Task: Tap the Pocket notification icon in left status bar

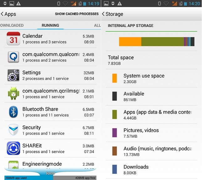Action: pyautogui.click(x=5, y=4)
